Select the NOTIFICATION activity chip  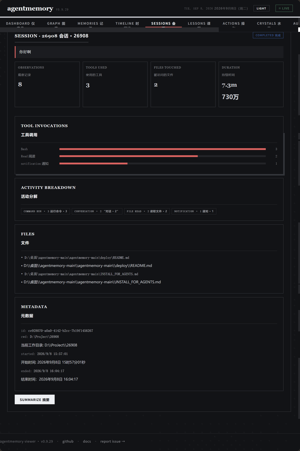click(x=194, y=211)
